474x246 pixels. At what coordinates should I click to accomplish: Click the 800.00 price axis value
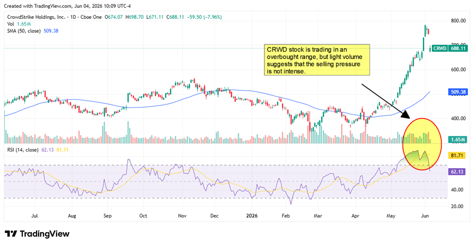click(459, 20)
